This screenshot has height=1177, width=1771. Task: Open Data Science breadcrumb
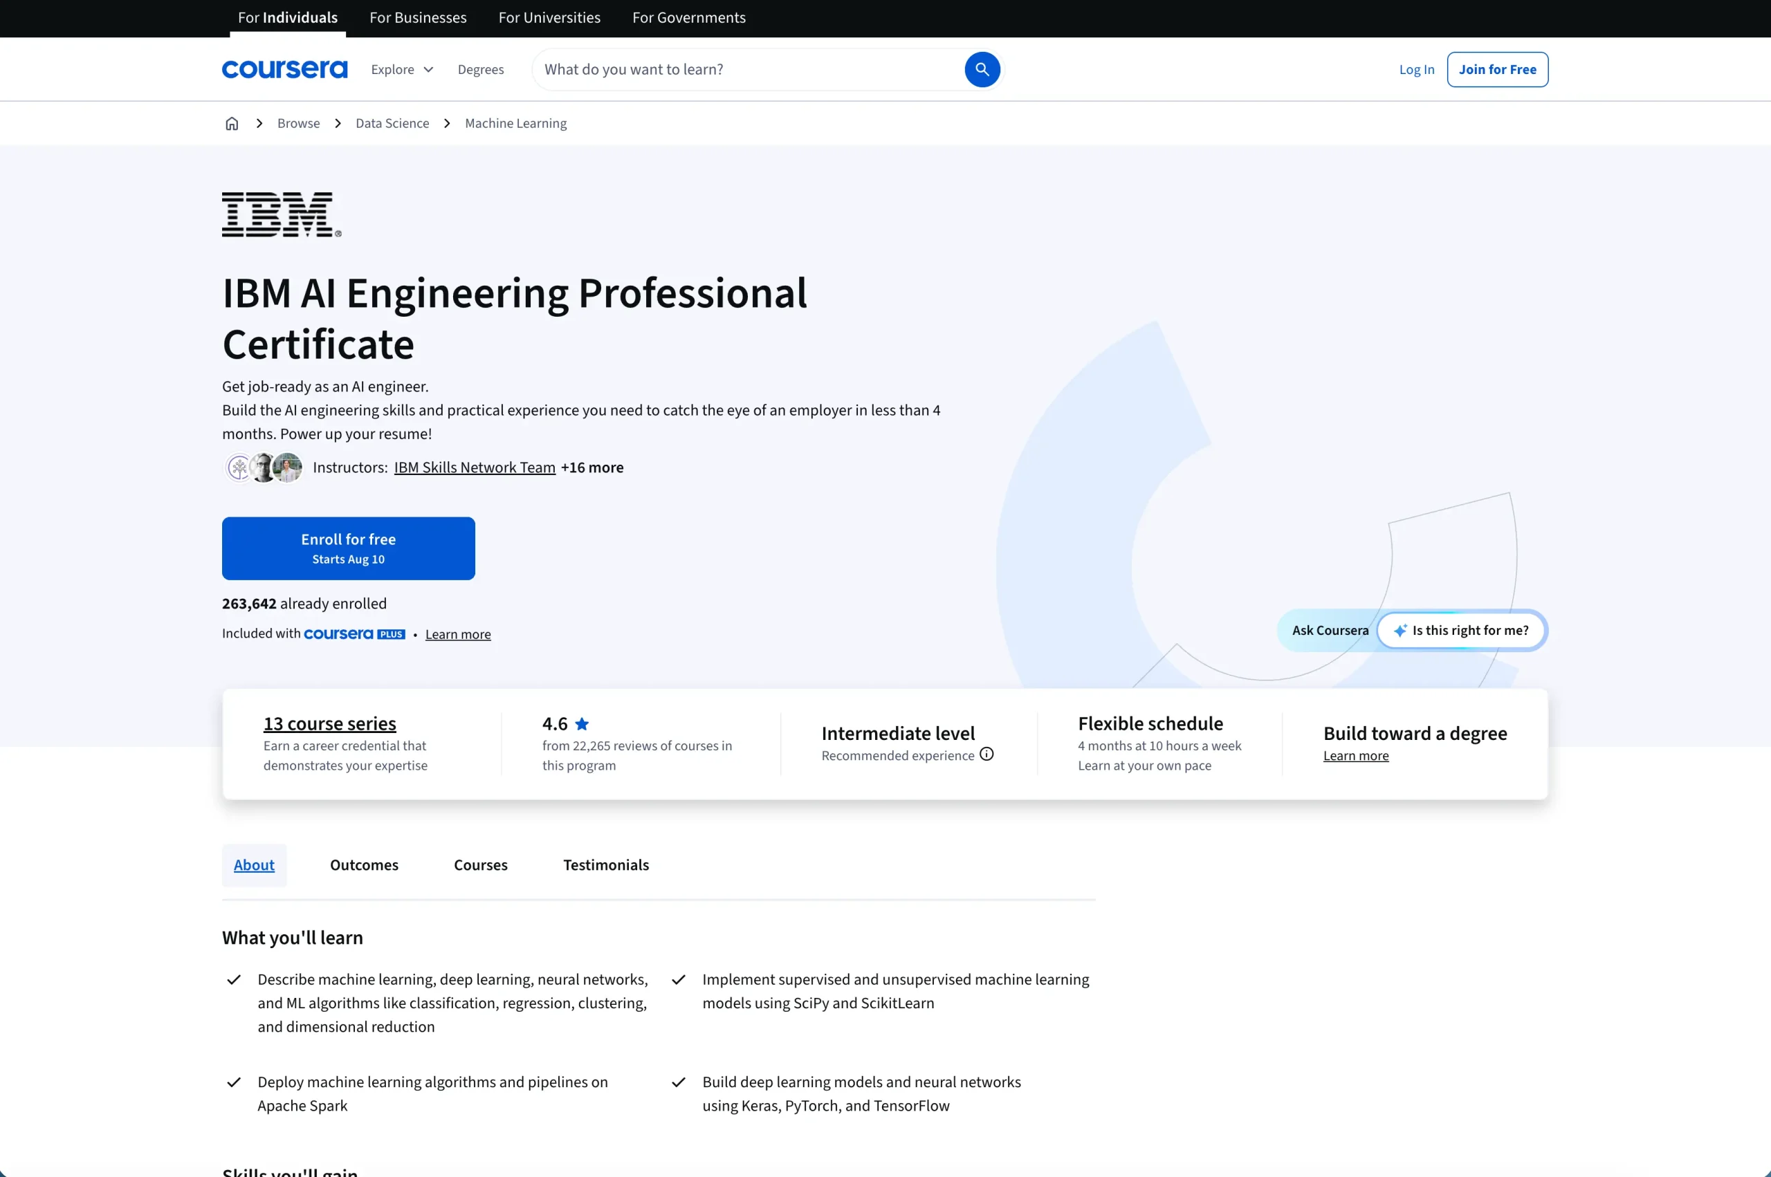click(393, 123)
